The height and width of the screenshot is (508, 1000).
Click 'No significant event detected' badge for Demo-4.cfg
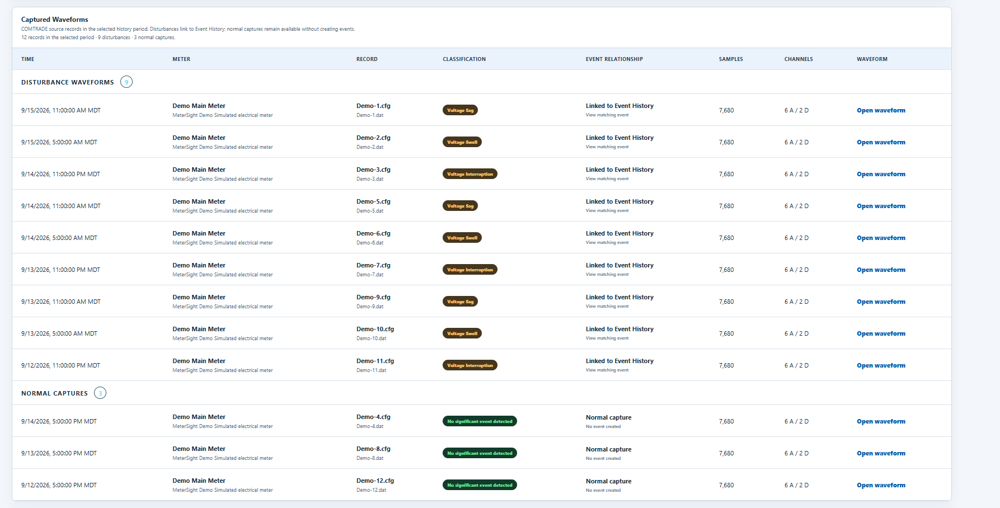[x=480, y=421]
